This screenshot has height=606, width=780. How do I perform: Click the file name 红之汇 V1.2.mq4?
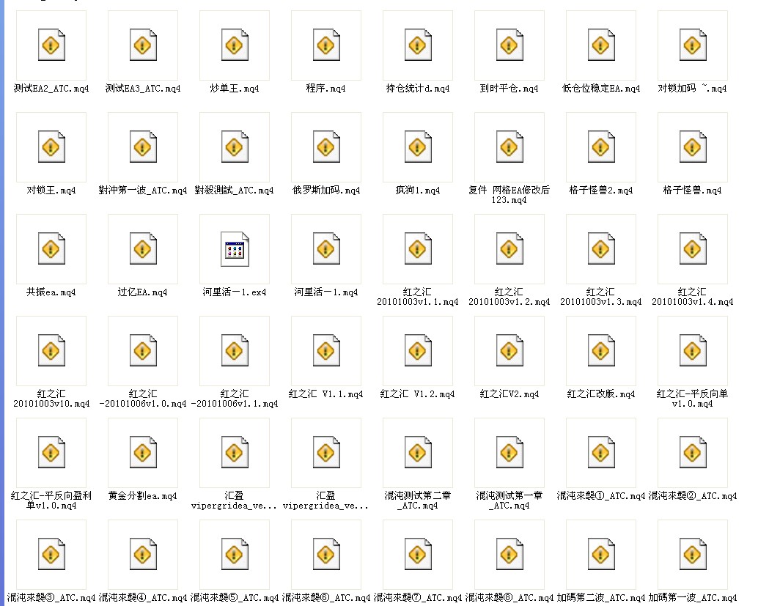417,394
